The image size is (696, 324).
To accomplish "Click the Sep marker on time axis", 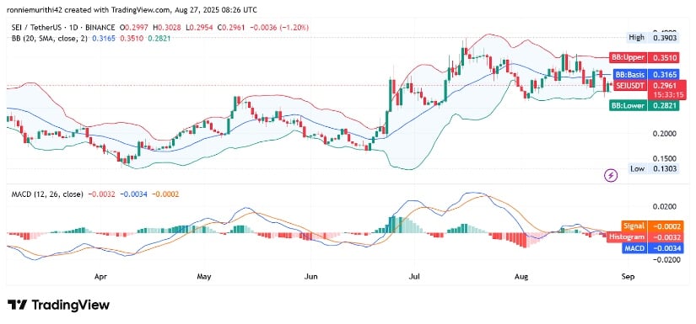I will (629, 277).
